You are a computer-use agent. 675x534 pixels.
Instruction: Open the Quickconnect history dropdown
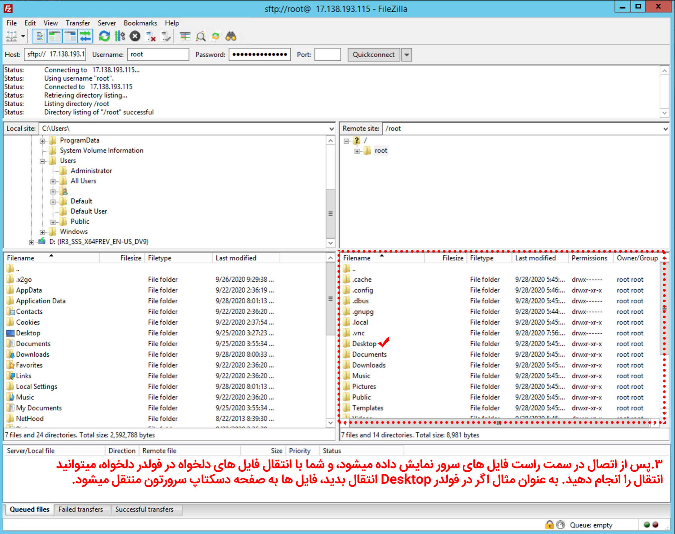click(x=406, y=55)
